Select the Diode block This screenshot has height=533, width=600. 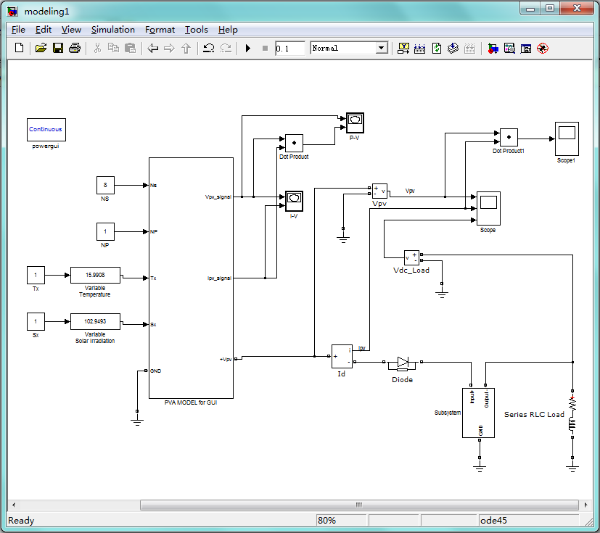[402, 362]
